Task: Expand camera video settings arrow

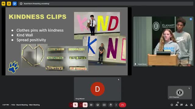Action: [x=81, y=105]
